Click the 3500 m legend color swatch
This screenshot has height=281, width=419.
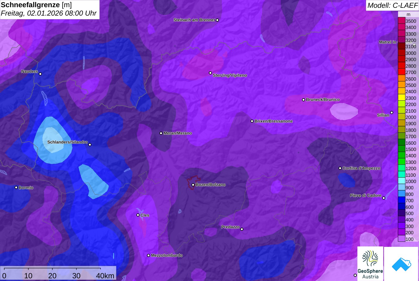pyautogui.click(x=401, y=21)
